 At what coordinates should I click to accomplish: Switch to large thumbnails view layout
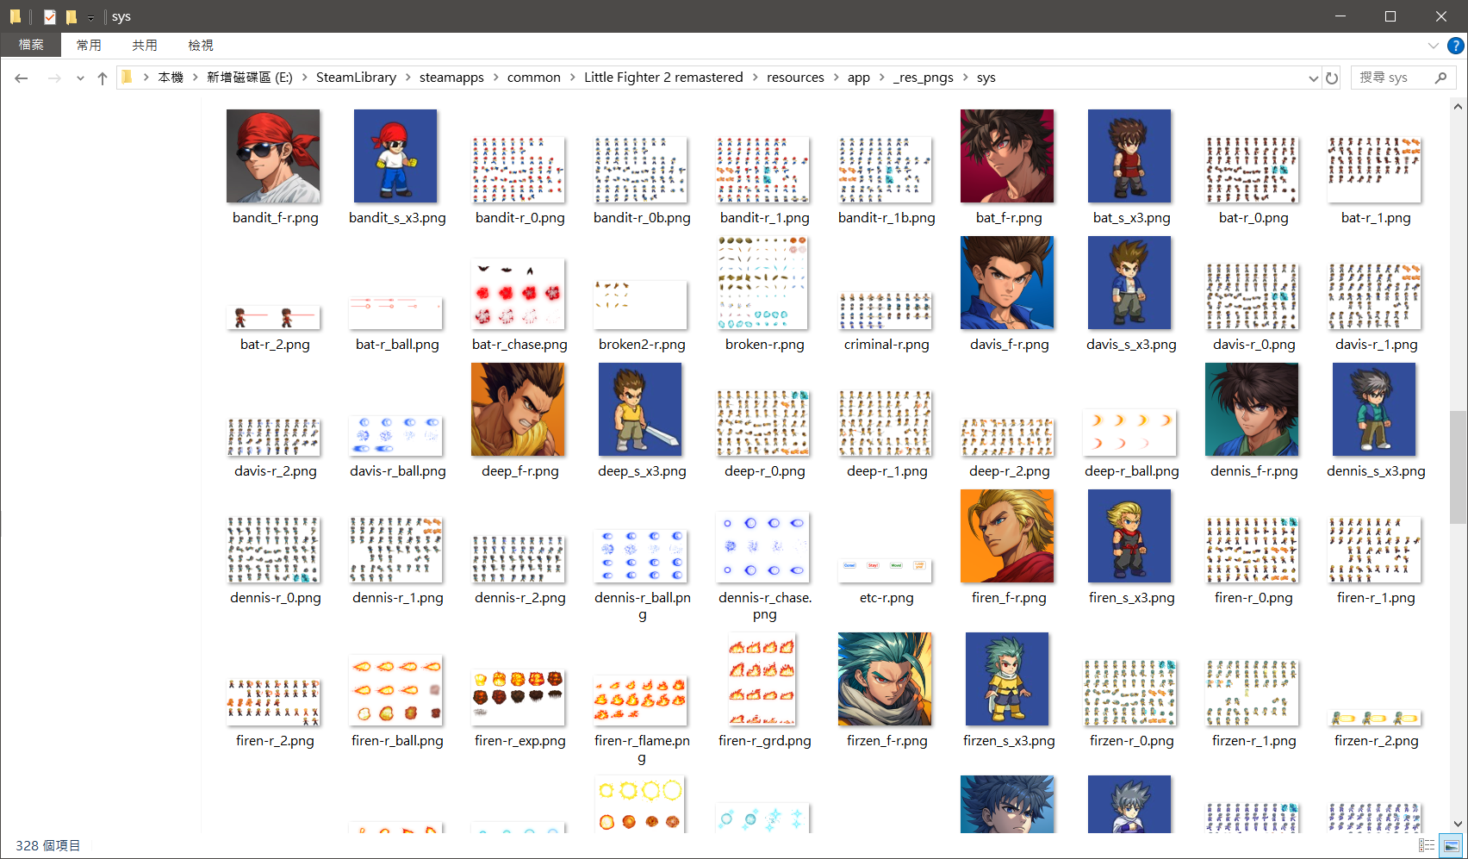click(x=1452, y=846)
